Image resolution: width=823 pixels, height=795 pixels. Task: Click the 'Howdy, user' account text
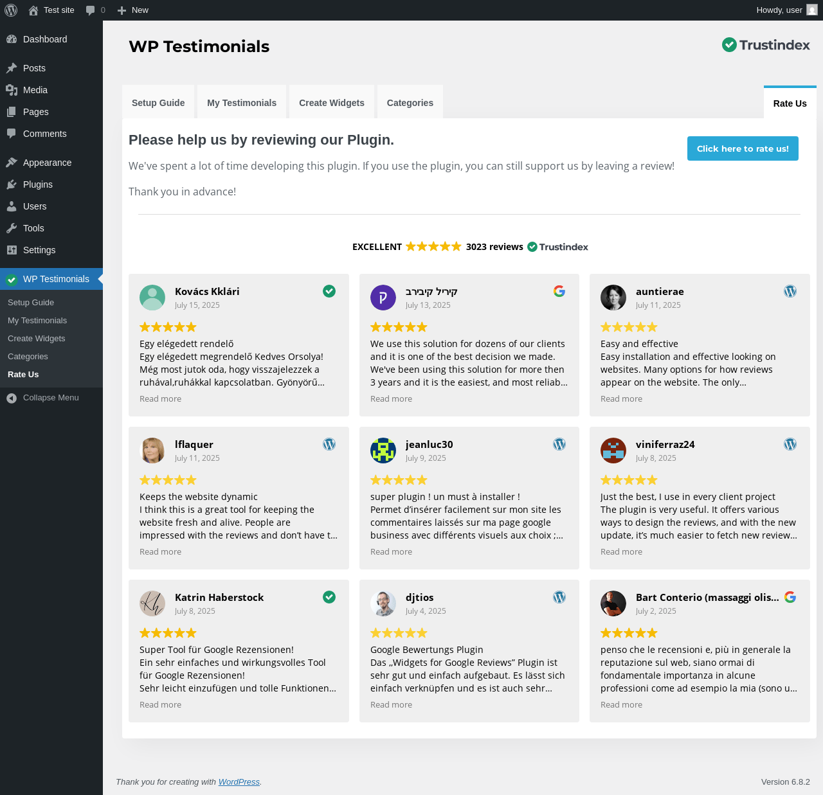(x=779, y=10)
